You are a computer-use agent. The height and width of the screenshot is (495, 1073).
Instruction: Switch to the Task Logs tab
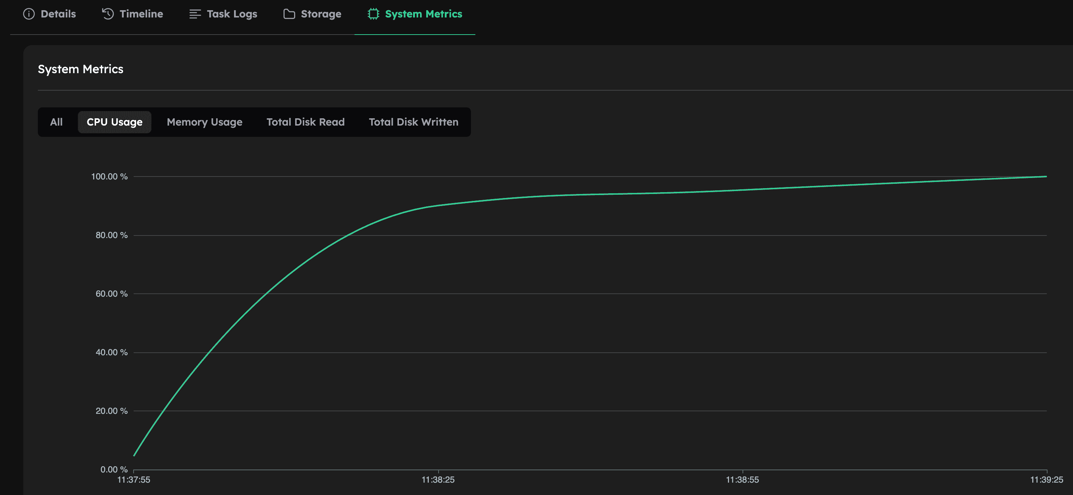coord(231,14)
